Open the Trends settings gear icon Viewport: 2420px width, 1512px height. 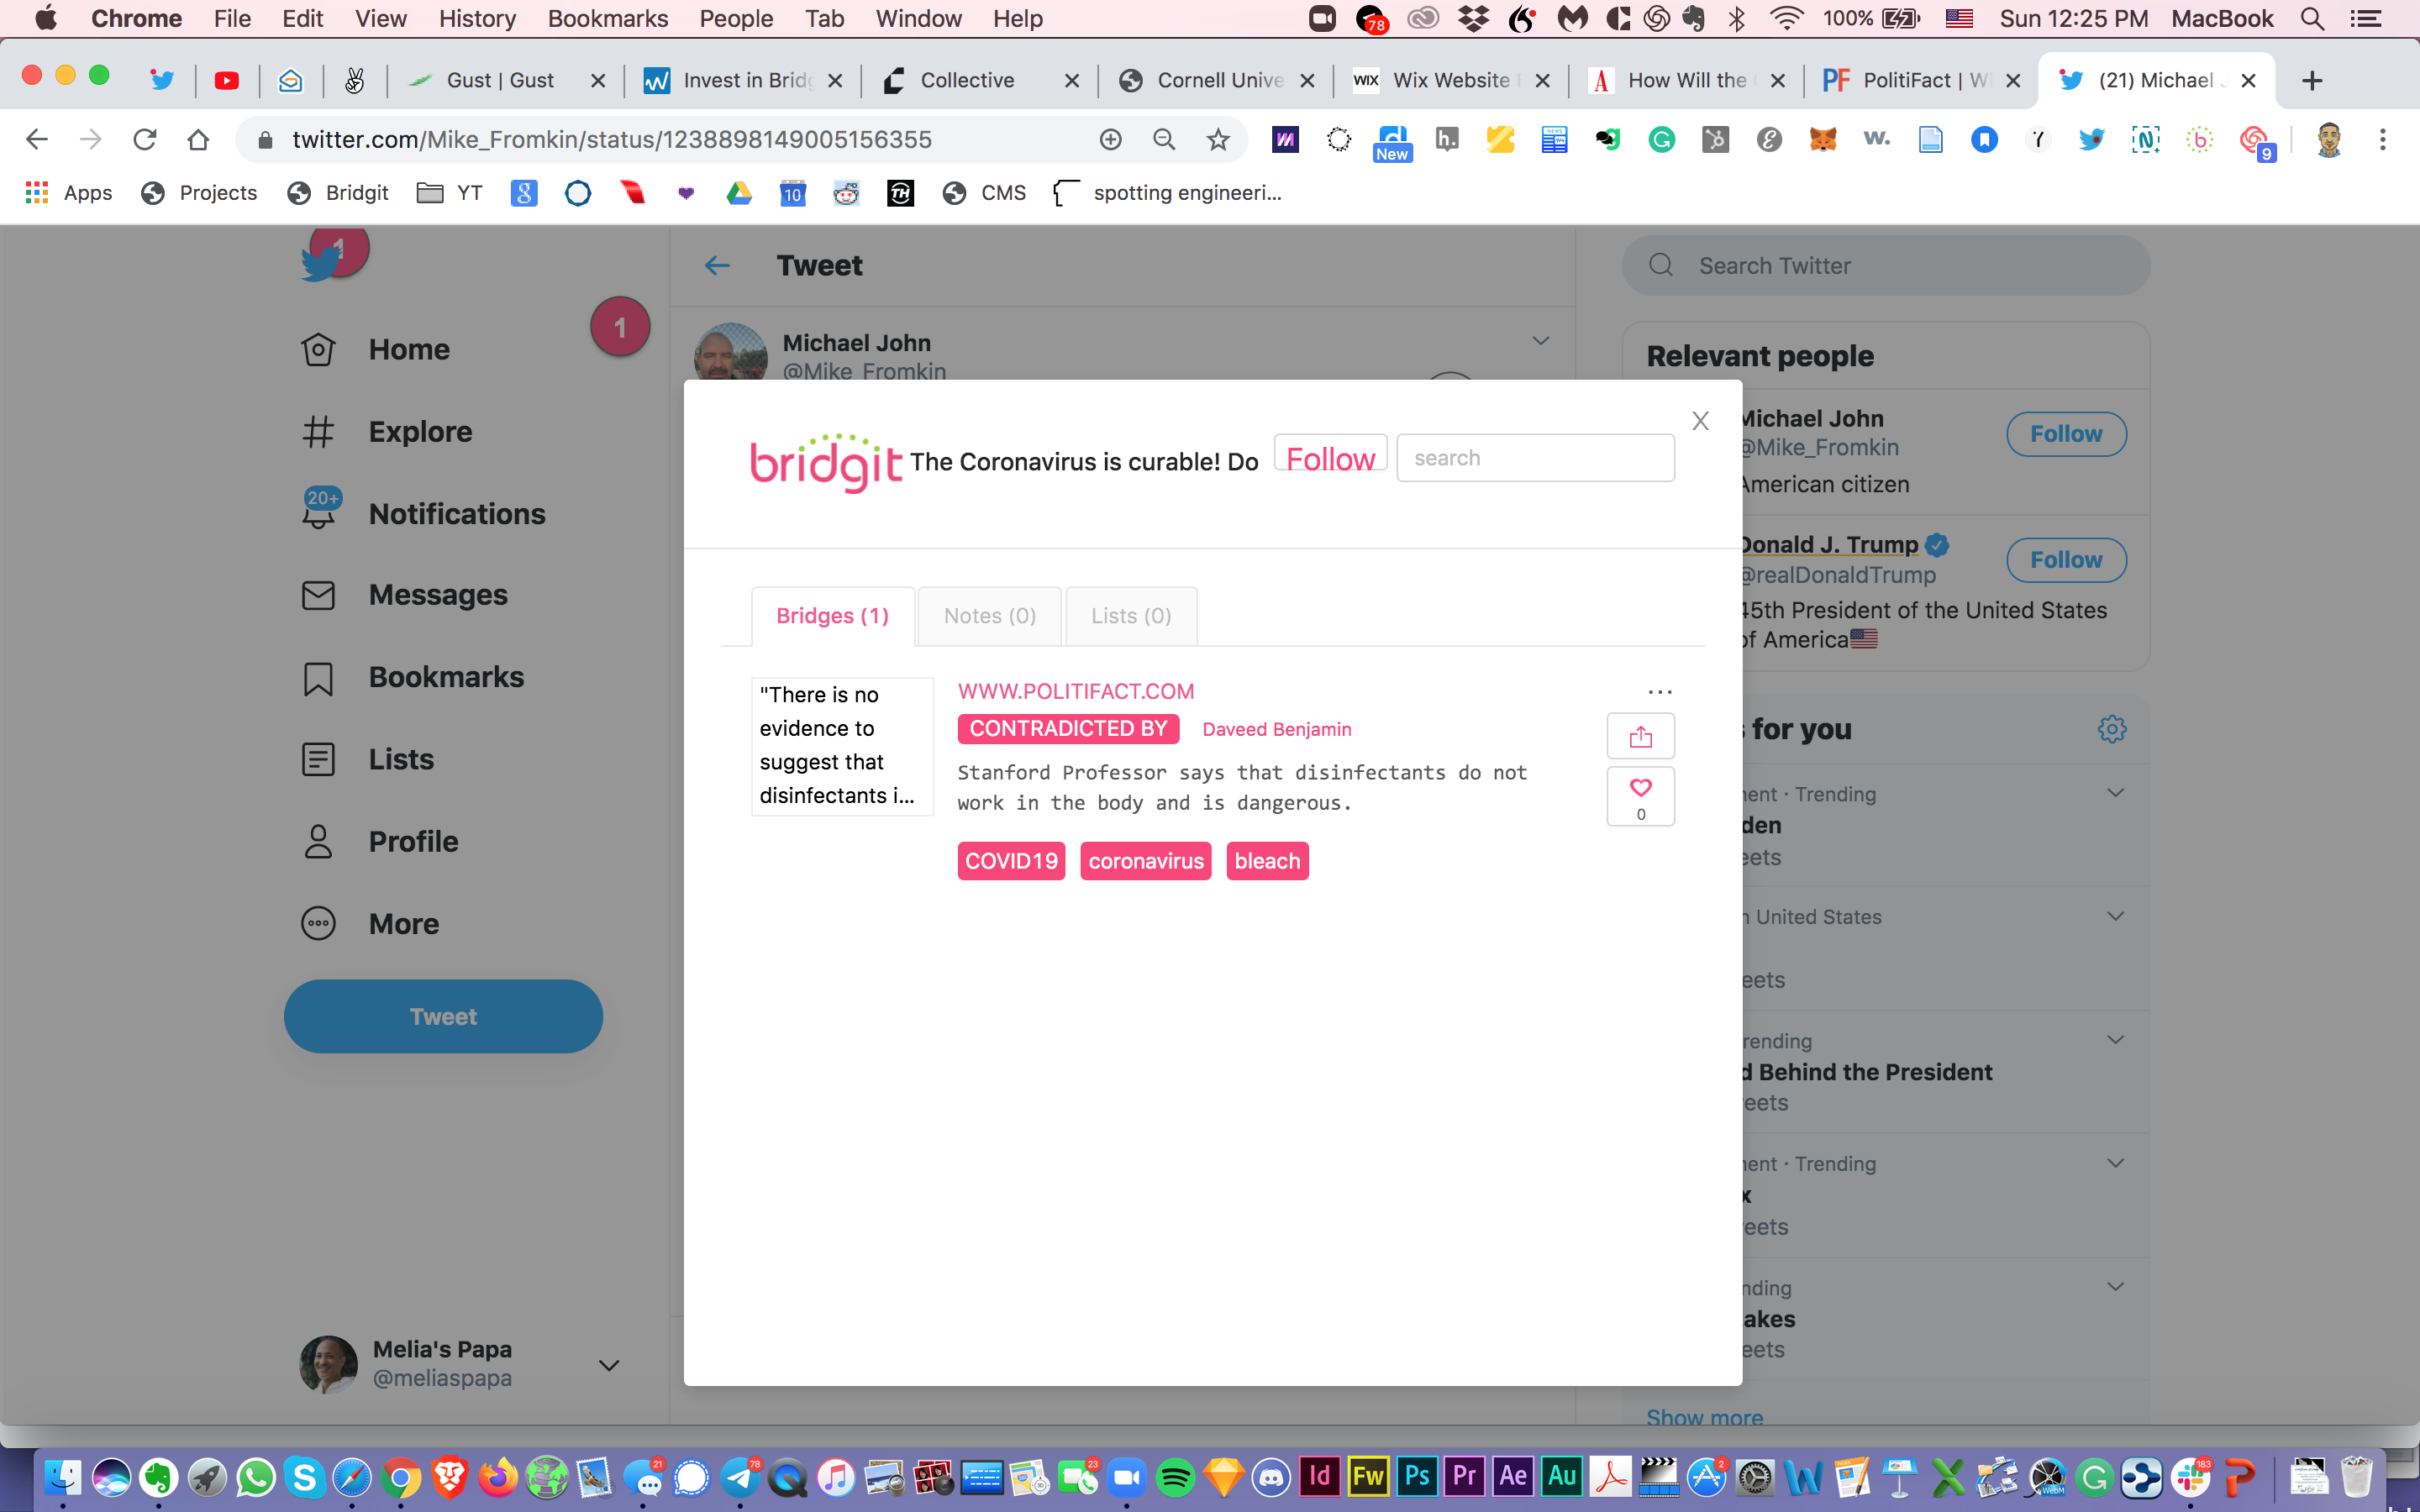[x=2111, y=729]
